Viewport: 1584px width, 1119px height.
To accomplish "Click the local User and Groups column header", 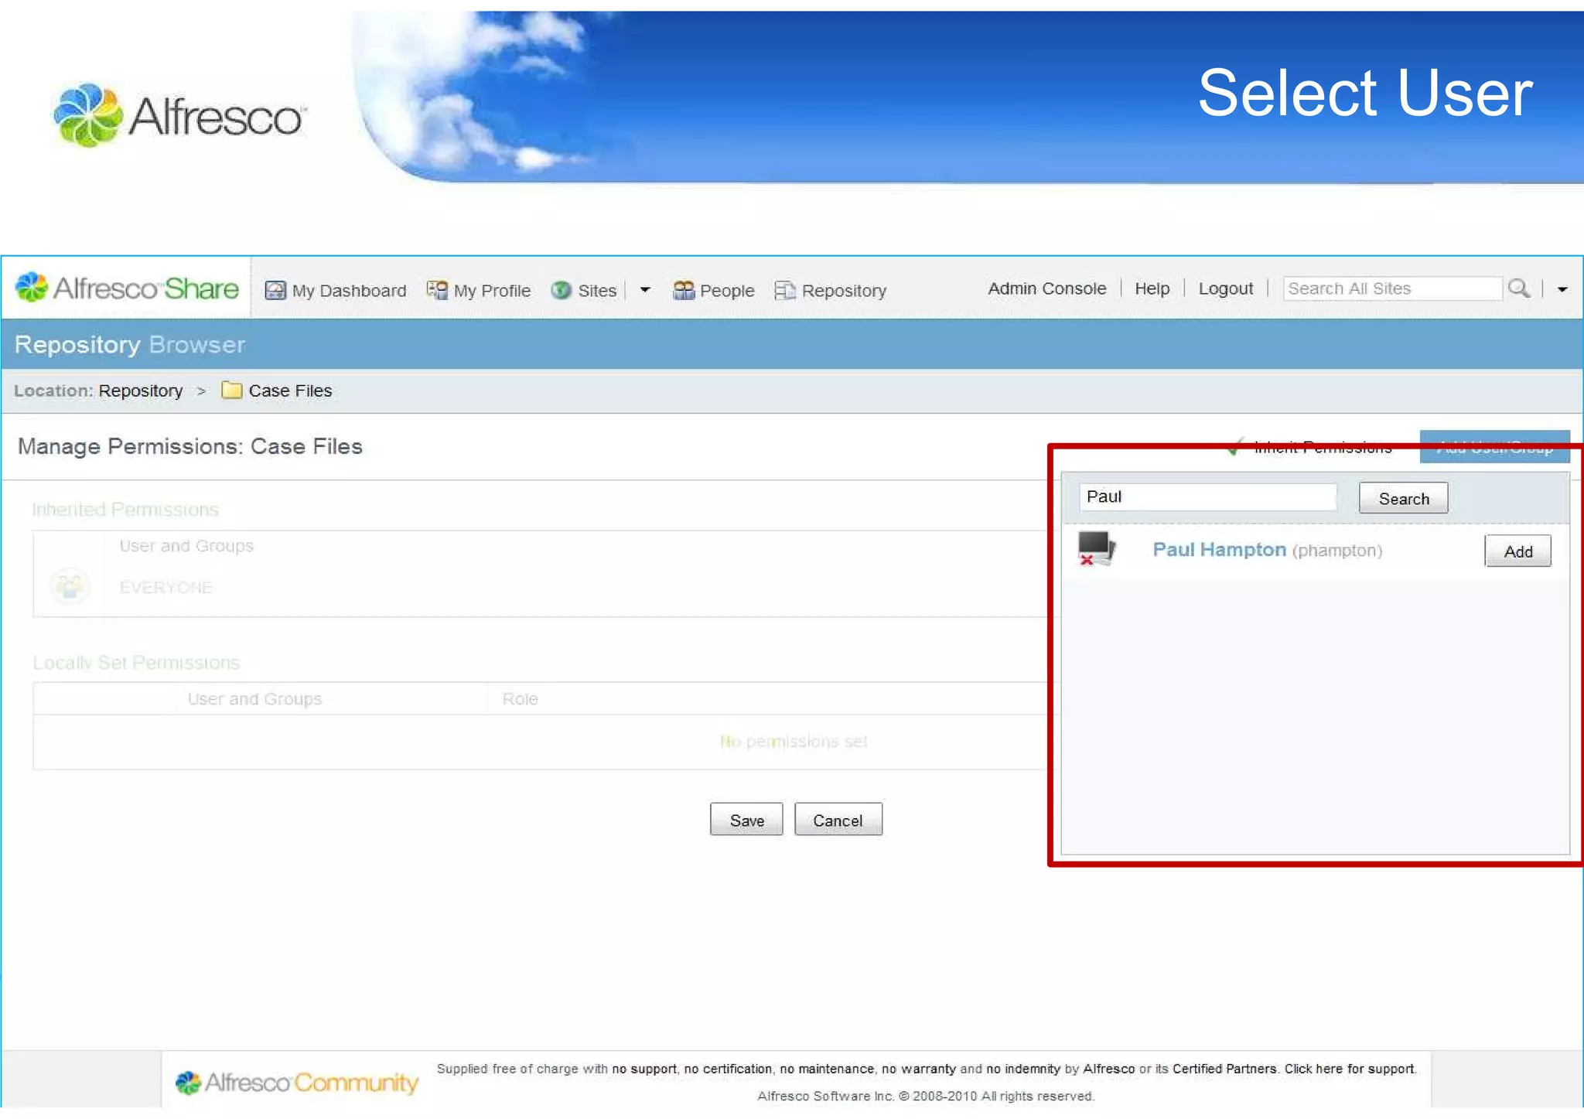I will tap(254, 699).
